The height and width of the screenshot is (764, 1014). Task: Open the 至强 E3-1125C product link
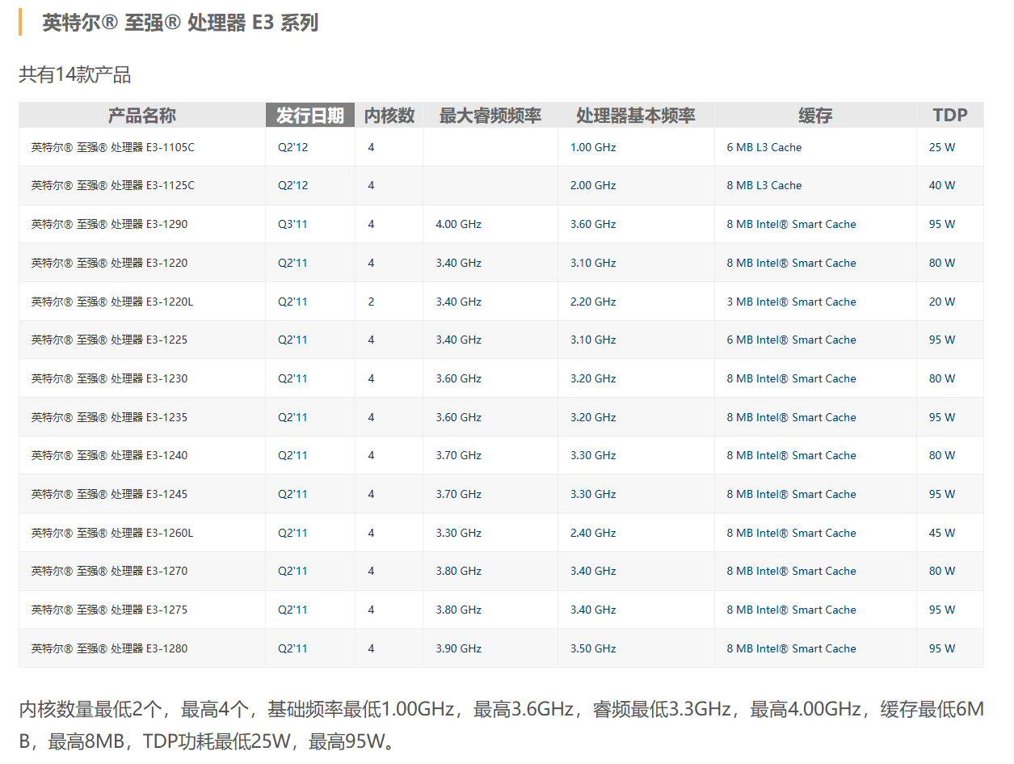tap(112, 185)
